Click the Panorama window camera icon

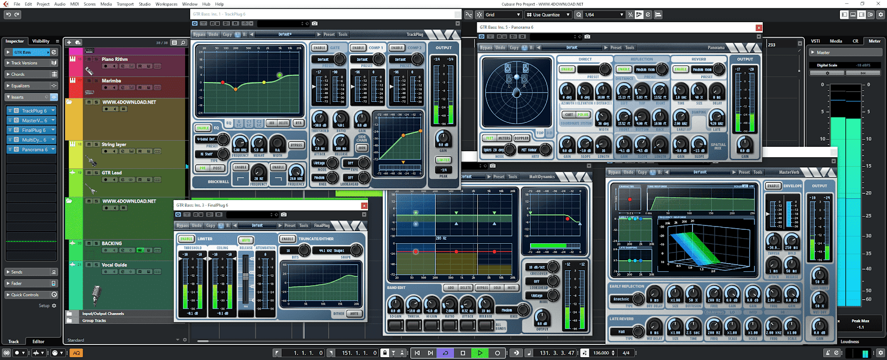pyautogui.click(x=587, y=37)
